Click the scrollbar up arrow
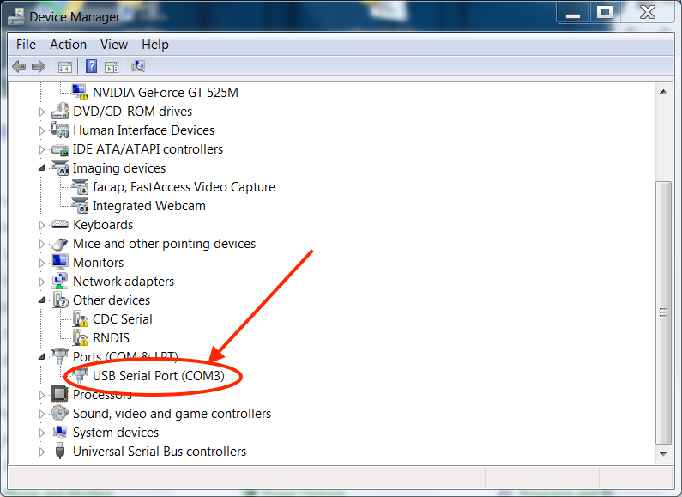Viewport: 682px width, 497px height. tap(663, 91)
